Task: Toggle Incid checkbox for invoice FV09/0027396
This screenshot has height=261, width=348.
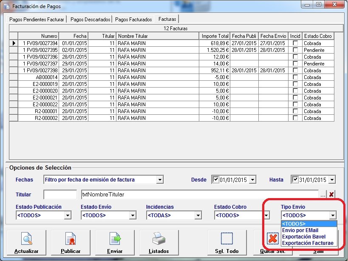Action: click(x=295, y=57)
